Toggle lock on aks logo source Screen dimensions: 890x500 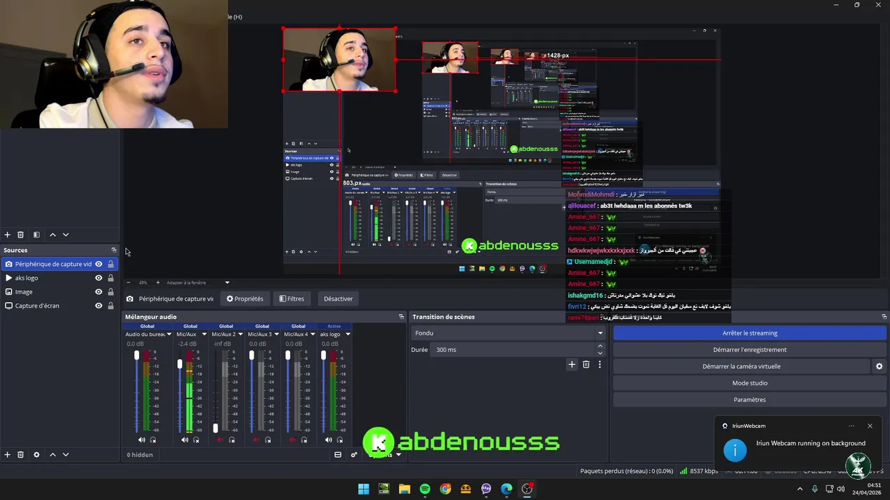tap(111, 278)
